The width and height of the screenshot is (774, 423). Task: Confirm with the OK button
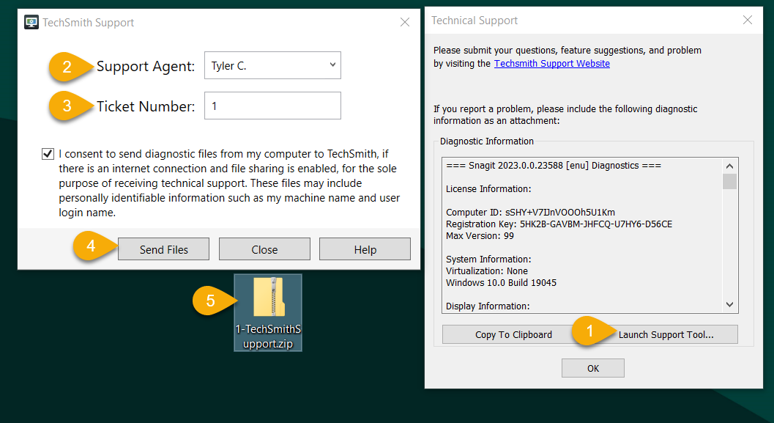point(592,368)
